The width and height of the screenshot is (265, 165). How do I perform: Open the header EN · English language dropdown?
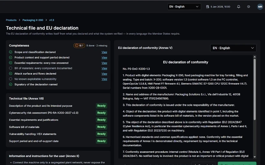click(184, 7)
